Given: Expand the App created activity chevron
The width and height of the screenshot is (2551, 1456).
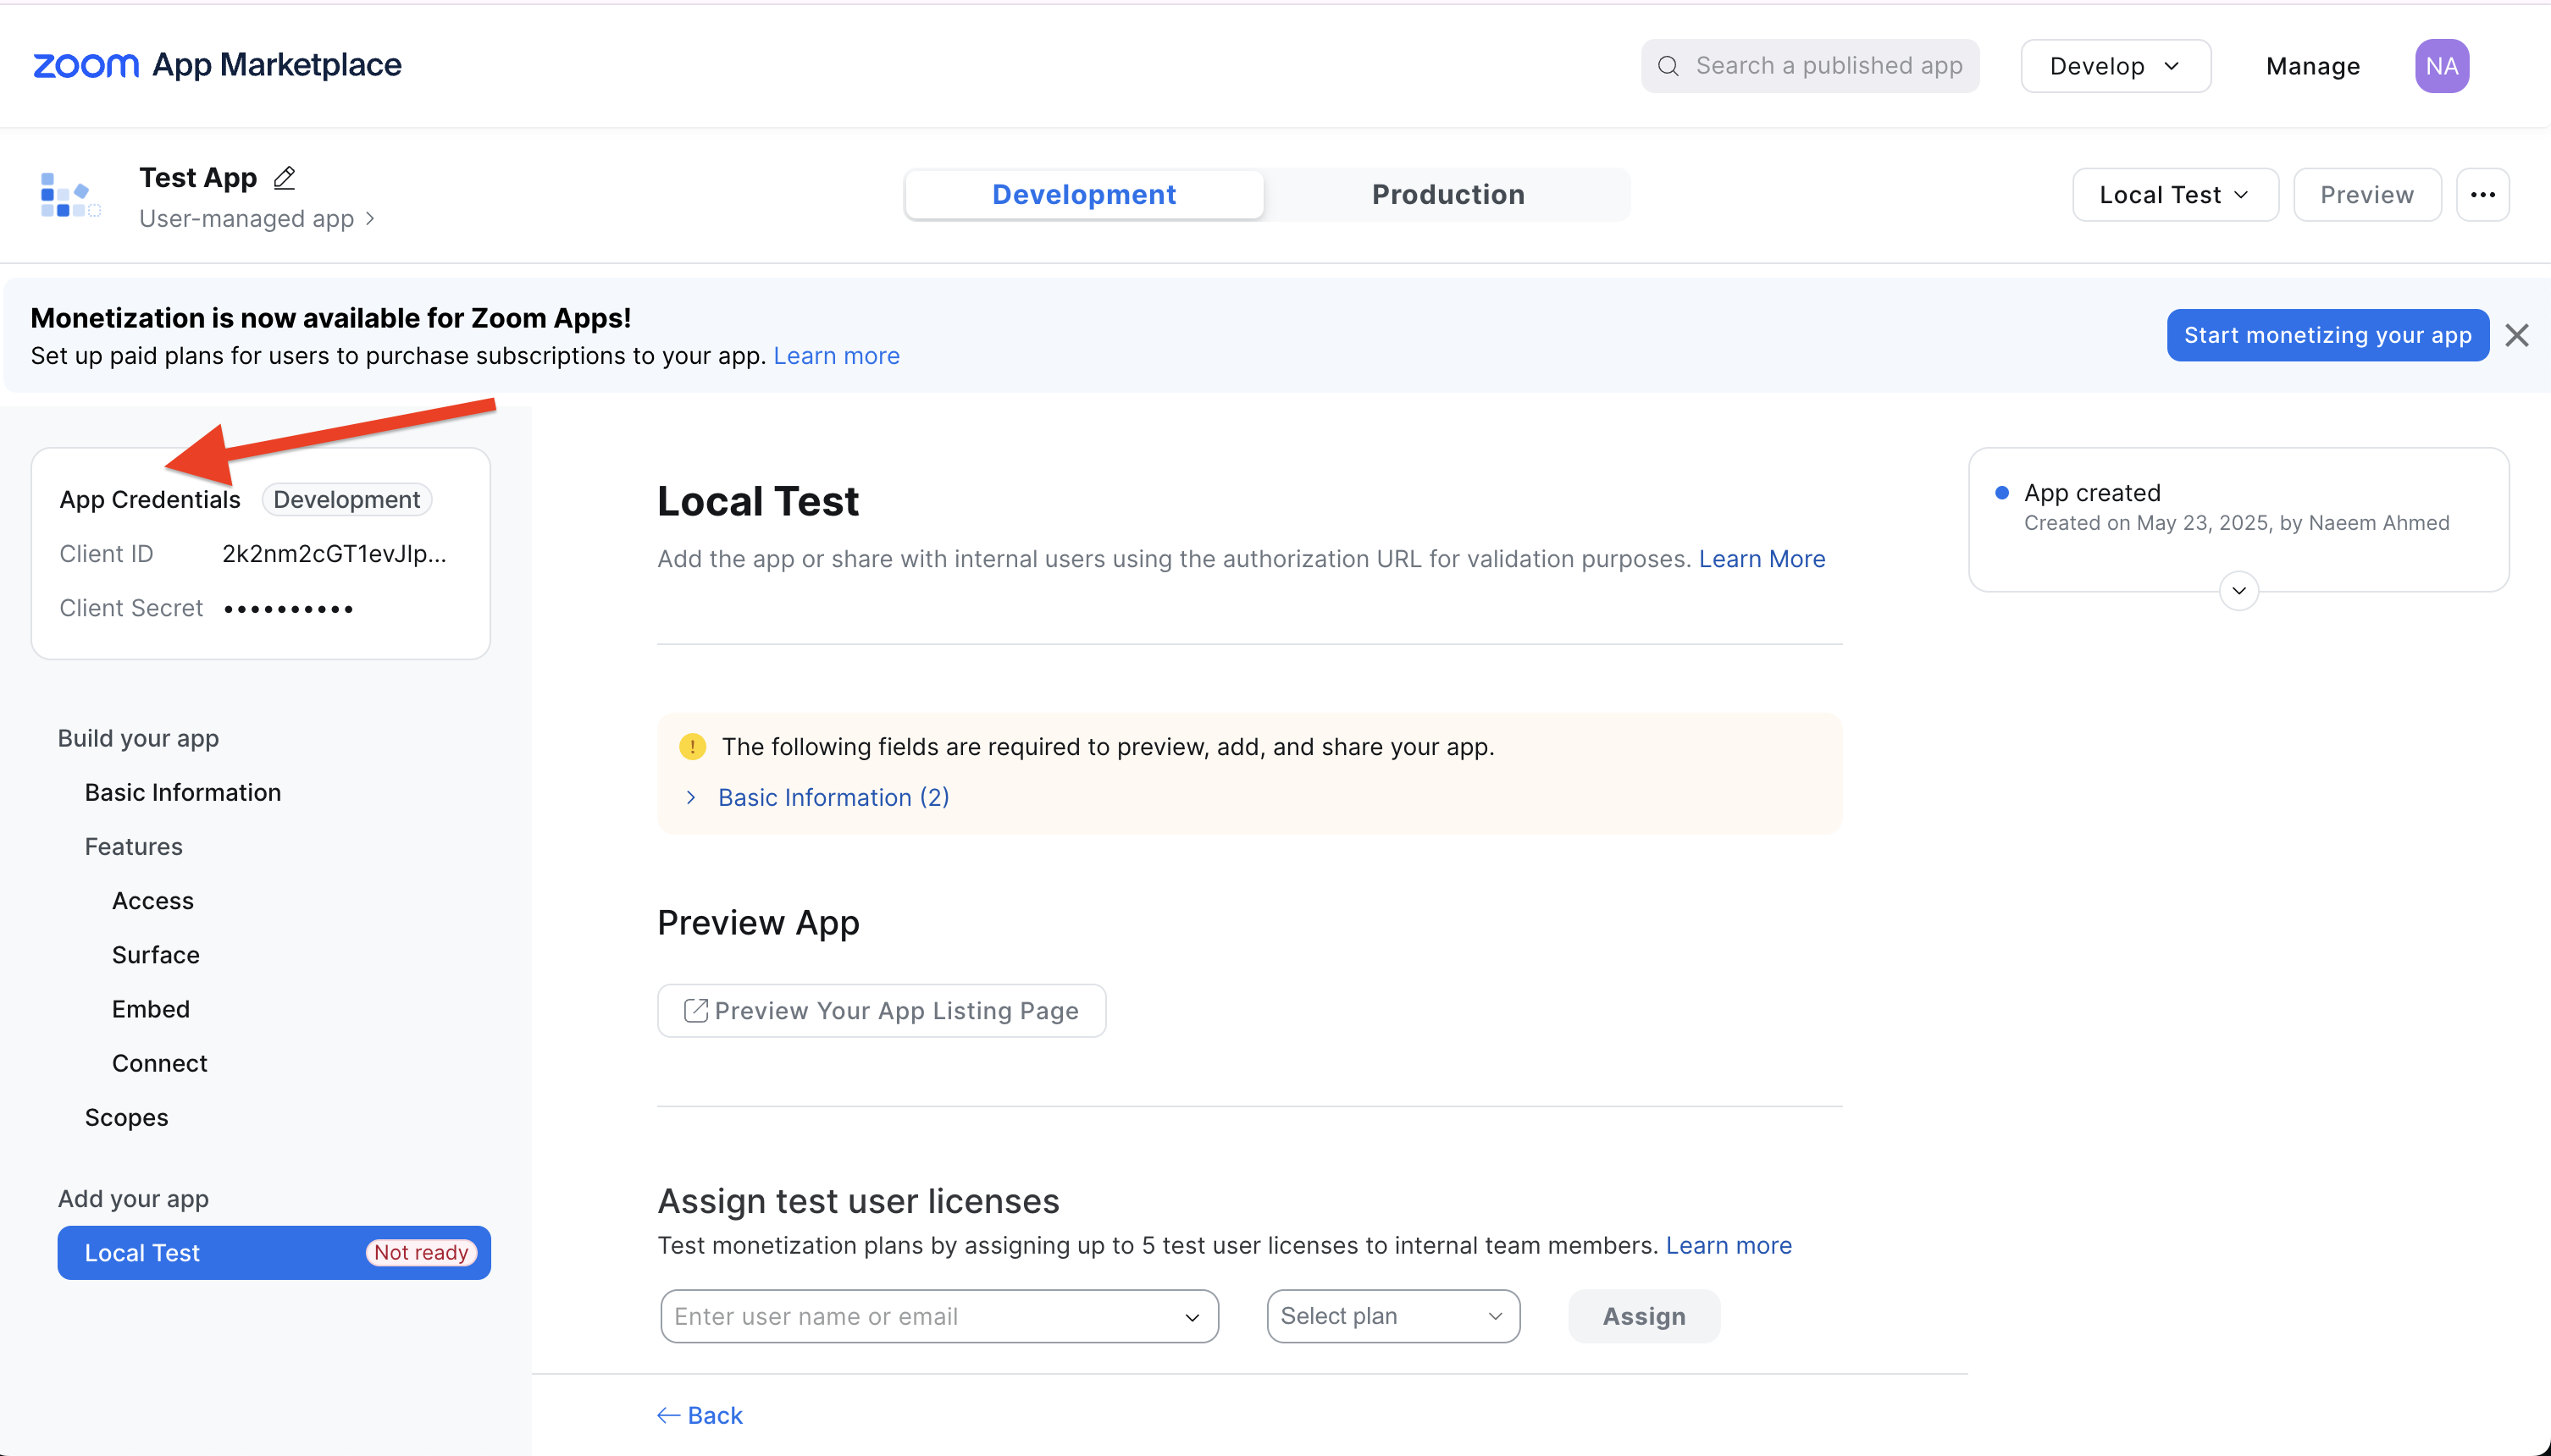Looking at the screenshot, I should 2238,591.
